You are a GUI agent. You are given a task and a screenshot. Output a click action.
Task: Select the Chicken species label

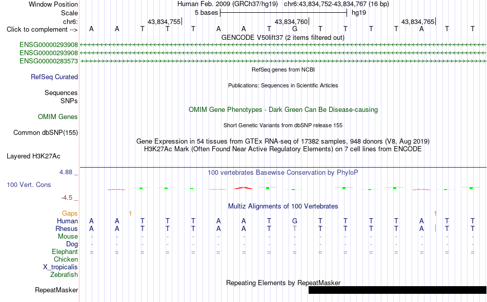click(66, 259)
